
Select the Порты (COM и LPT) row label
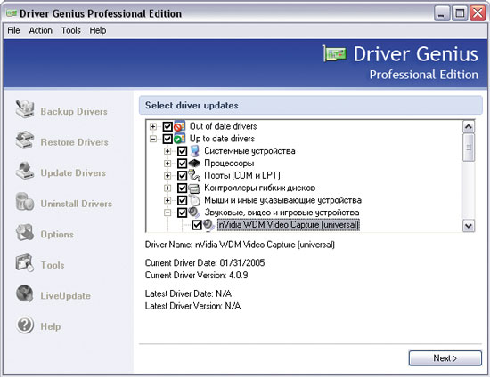tap(242, 175)
